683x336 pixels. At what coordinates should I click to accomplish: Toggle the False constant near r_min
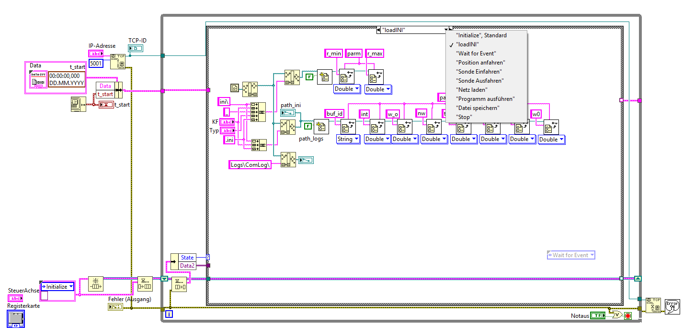(x=309, y=76)
